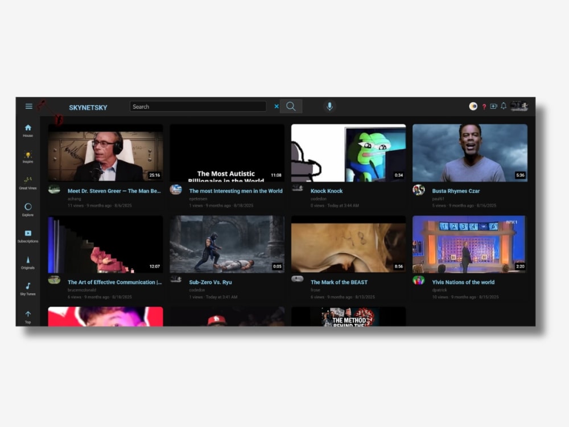
Task: Open notifications bell
Action: (504, 106)
